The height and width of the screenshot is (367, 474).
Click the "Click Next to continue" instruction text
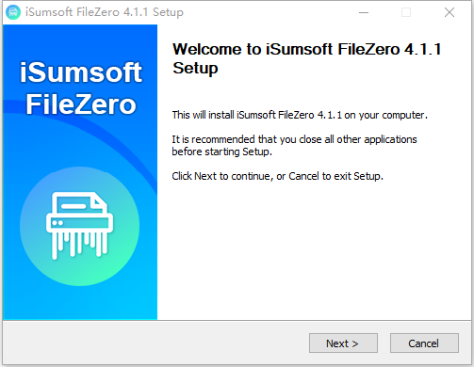(x=278, y=176)
